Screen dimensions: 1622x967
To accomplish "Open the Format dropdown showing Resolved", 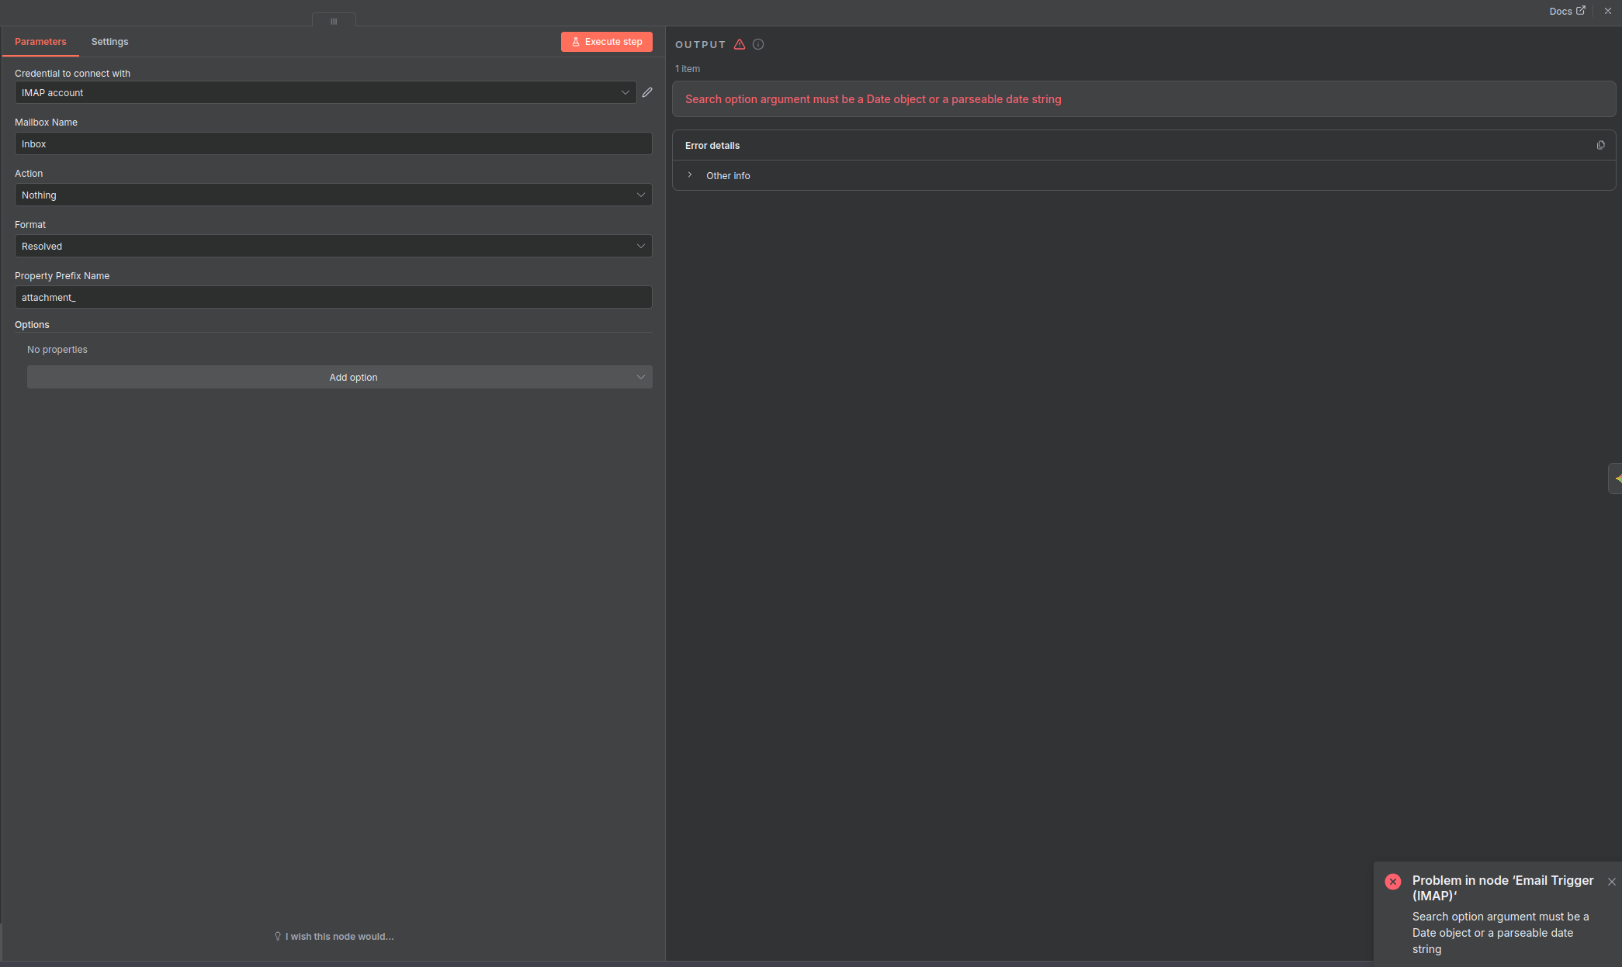I will (333, 246).
